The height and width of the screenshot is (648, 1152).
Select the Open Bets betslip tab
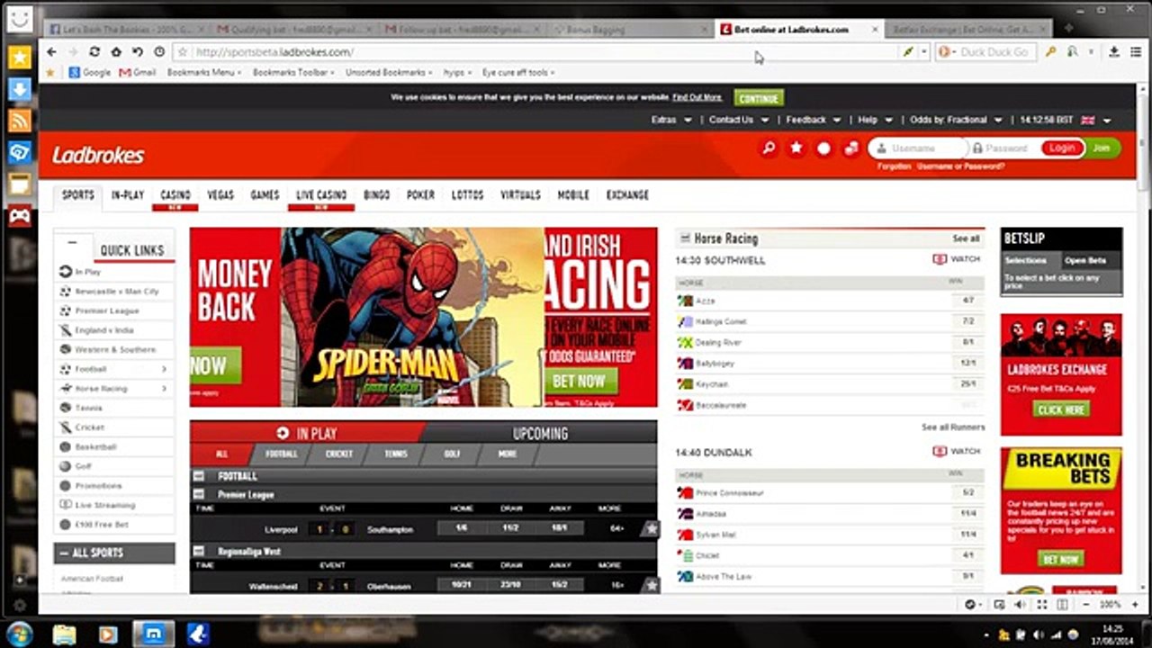[x=1086, y=260]
